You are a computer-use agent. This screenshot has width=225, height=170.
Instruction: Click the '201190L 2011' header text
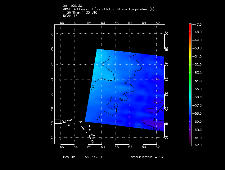[x=74, y=6]
